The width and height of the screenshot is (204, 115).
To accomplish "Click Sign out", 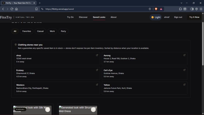I will click(x=178, y=17).
